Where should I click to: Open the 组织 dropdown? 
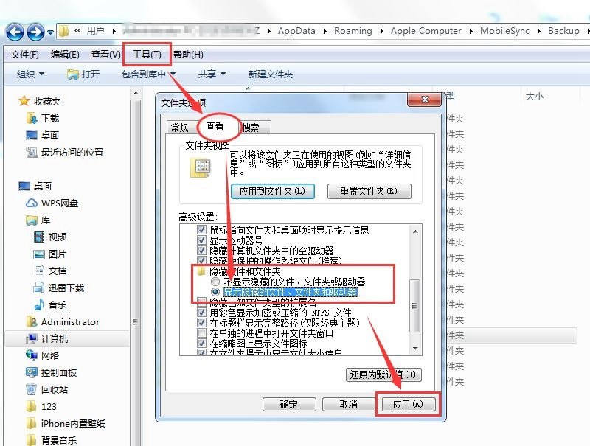(29, 74)
